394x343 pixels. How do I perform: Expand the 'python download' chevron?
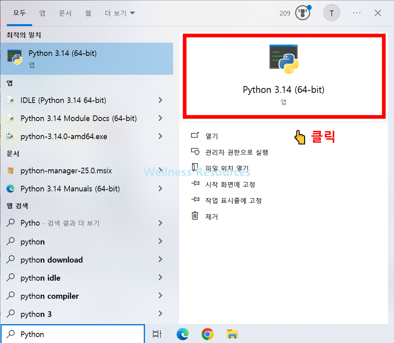point(160,259)
